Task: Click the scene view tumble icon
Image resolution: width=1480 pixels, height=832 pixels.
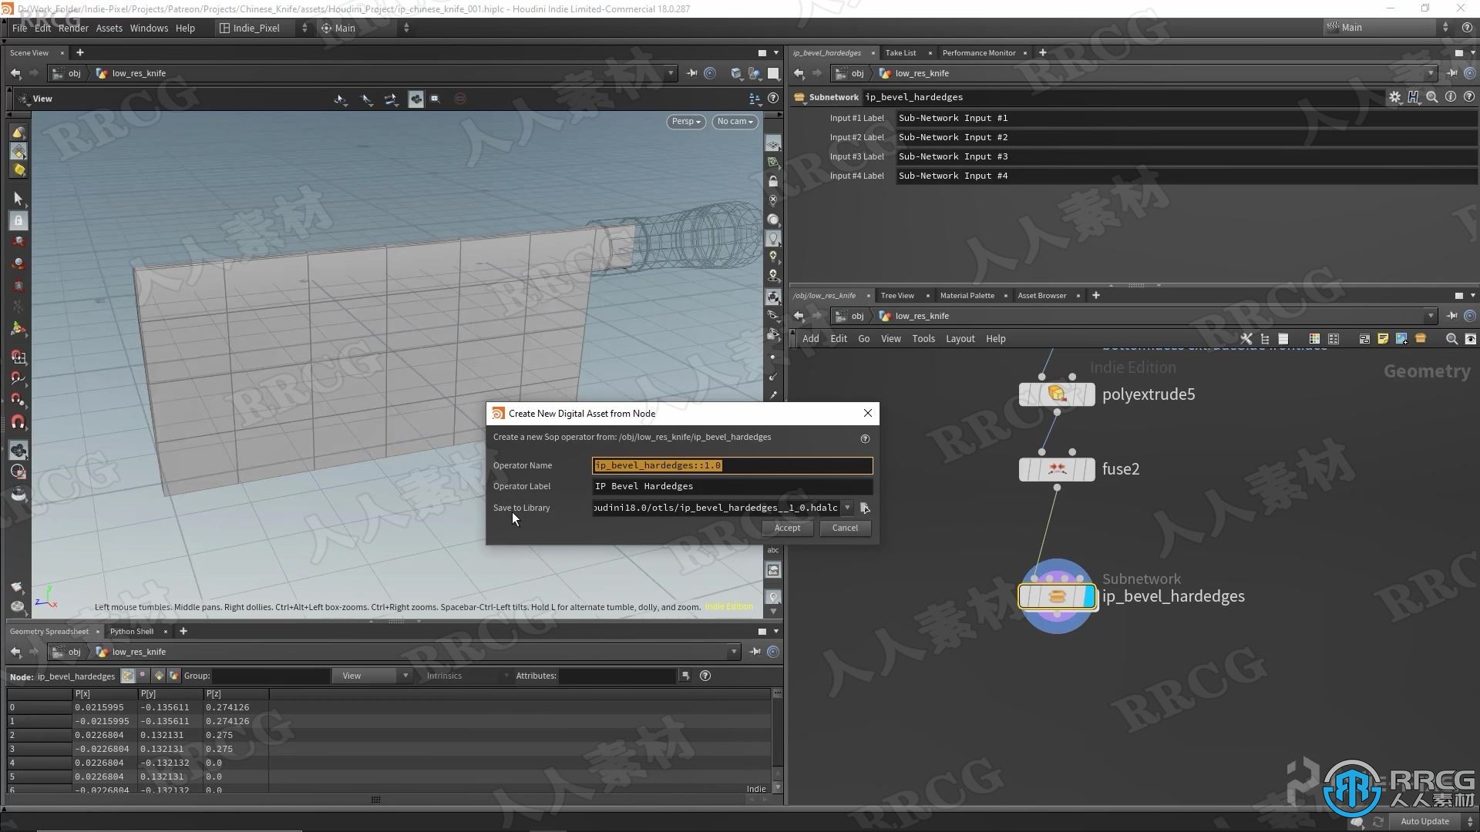Action: tap(342, 99)
